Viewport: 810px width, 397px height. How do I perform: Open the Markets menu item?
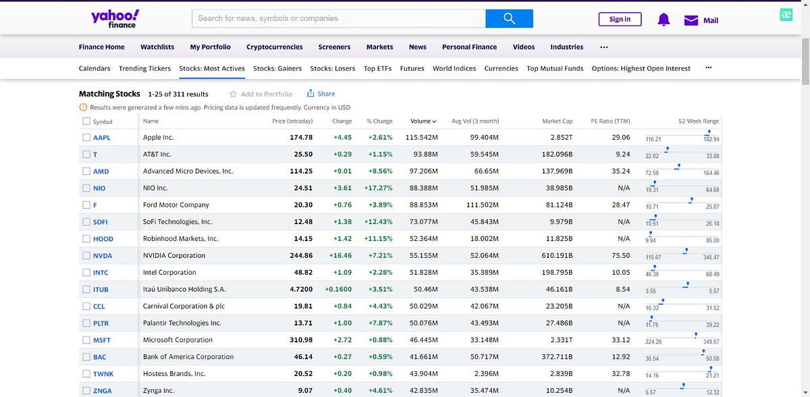379,47
